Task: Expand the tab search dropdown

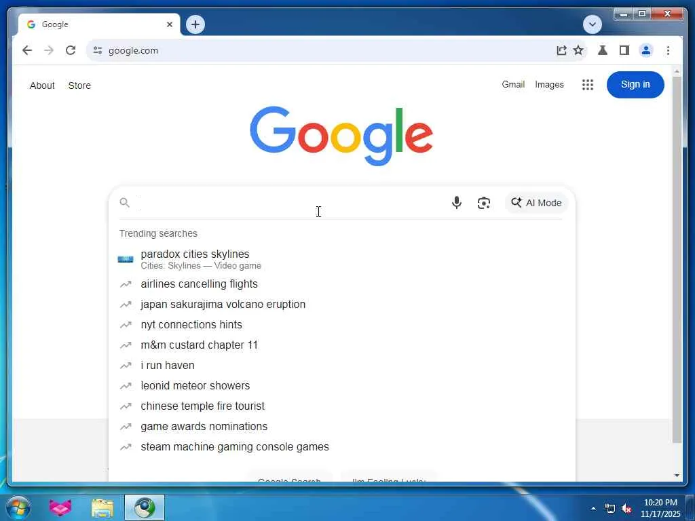Action: tap(592, 24)
